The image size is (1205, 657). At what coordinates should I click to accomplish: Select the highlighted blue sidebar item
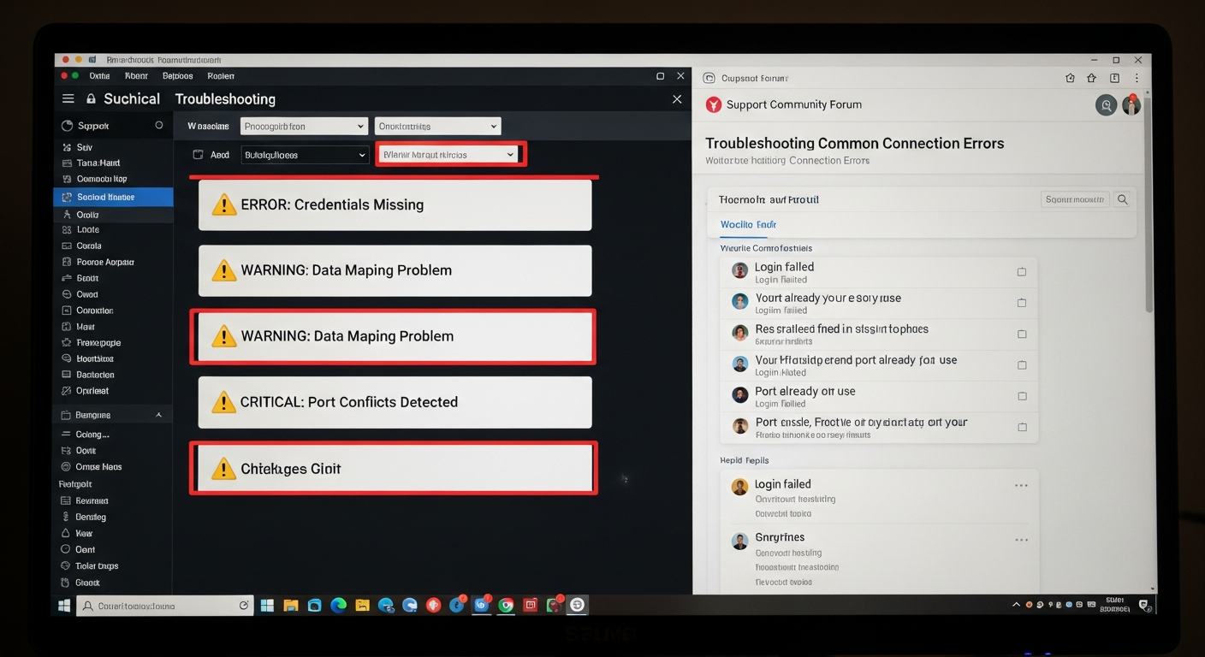(112, 197)
